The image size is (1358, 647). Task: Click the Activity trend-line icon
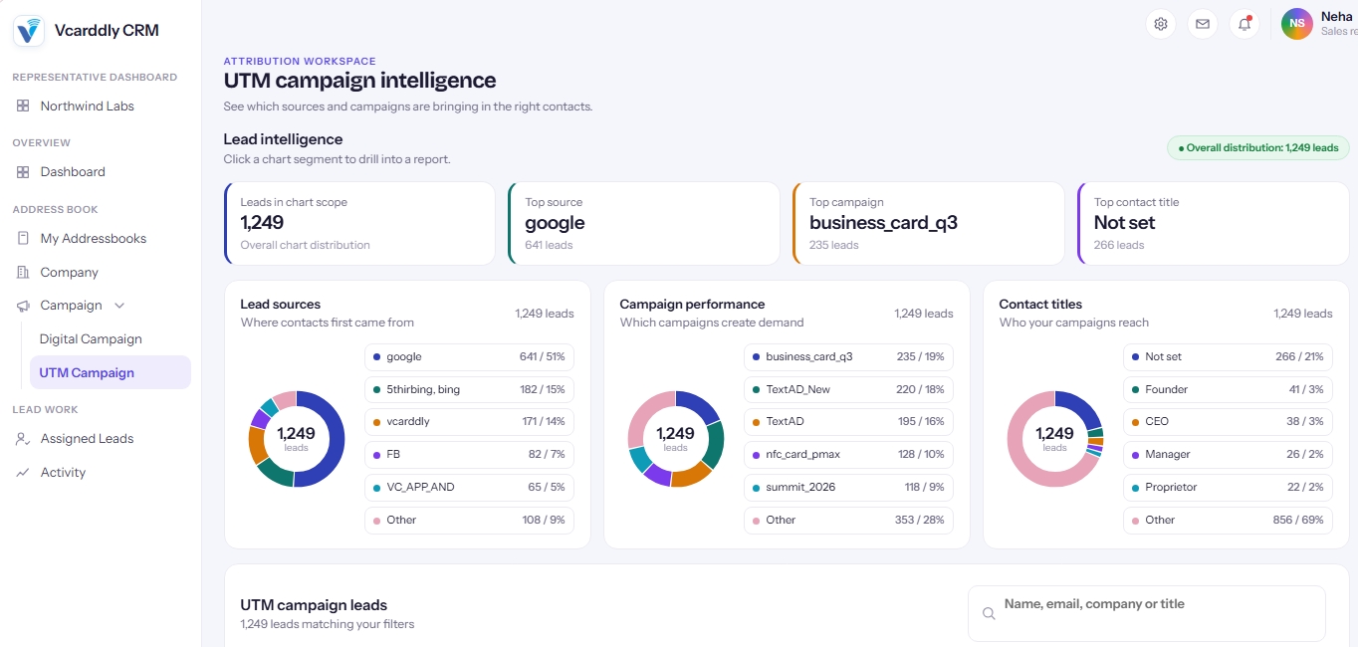tap(23, 473)
